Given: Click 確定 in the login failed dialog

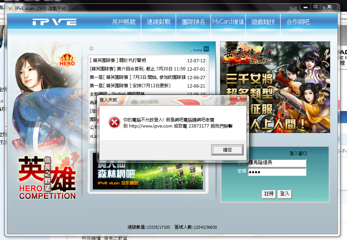Looking at the screenshot, I should [x=227, y=150].
